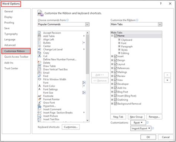Click the New Tab button
The image size is (176, 142).
pyautogui.click(x=118, y=117)
